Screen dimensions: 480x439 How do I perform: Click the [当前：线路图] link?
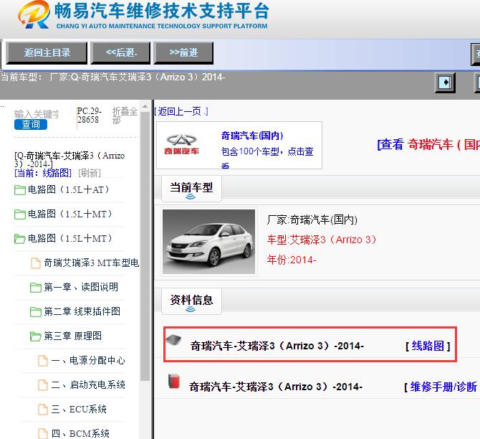point(42,173)
